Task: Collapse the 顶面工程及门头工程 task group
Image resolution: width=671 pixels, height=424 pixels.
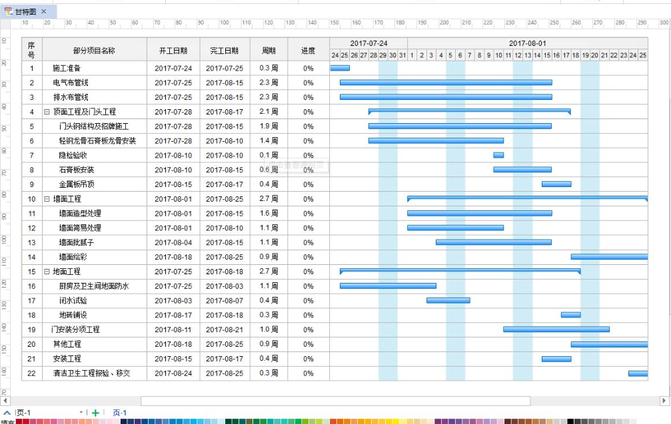Action: (x=47, y=112)
